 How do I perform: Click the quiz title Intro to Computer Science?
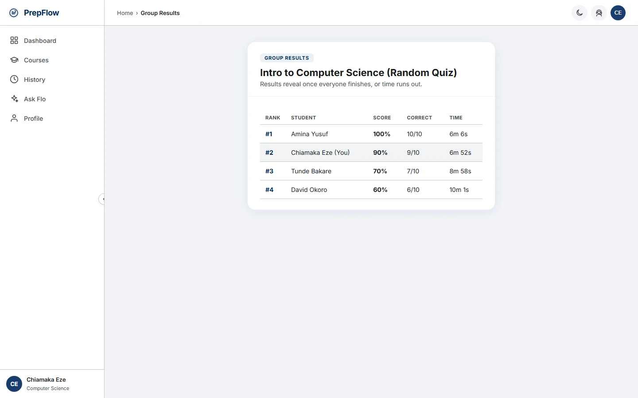358,73
